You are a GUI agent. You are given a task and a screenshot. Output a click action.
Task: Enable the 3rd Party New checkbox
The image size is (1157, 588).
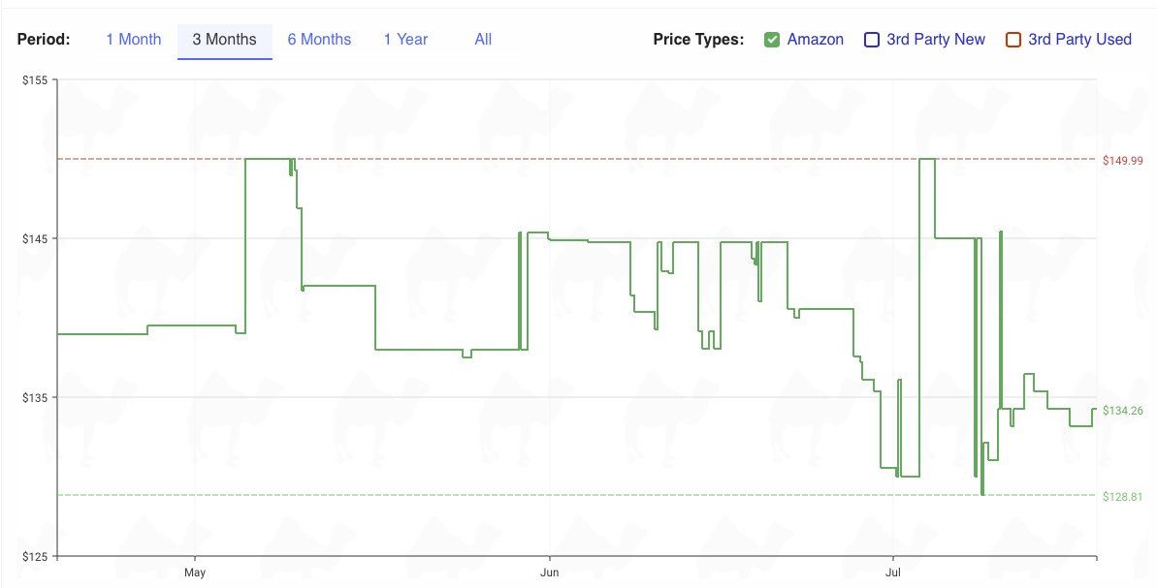(872, 40)
